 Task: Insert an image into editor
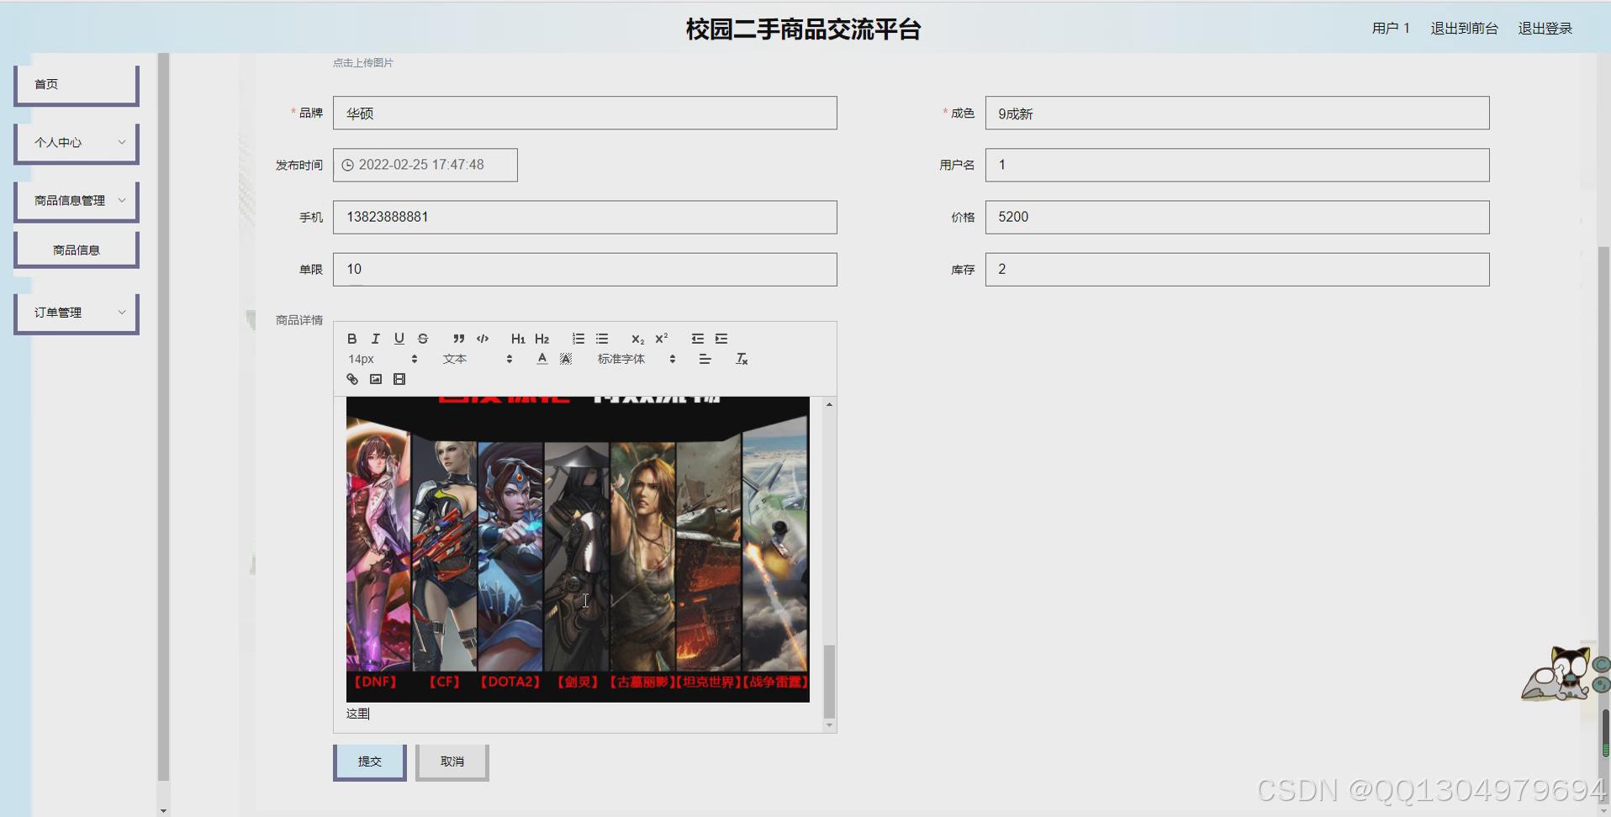click(x=375, y=379)
